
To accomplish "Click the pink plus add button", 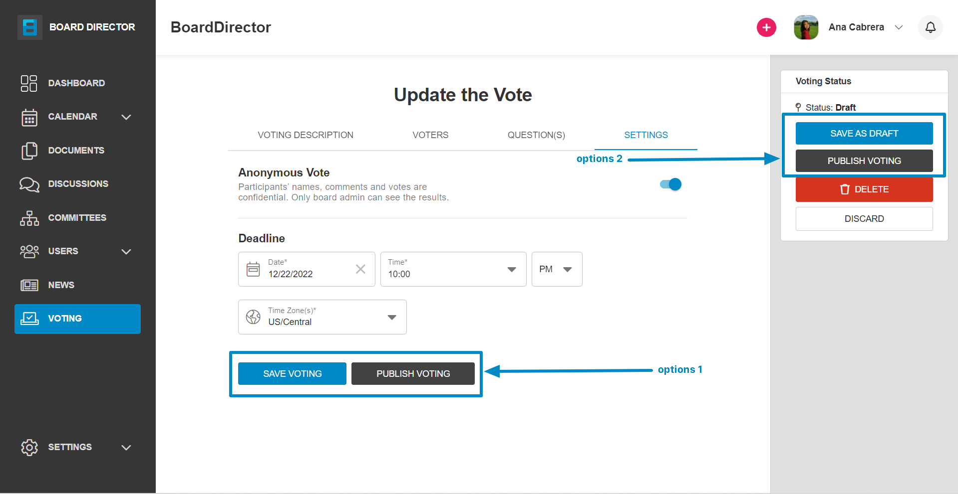I will 766,27.
